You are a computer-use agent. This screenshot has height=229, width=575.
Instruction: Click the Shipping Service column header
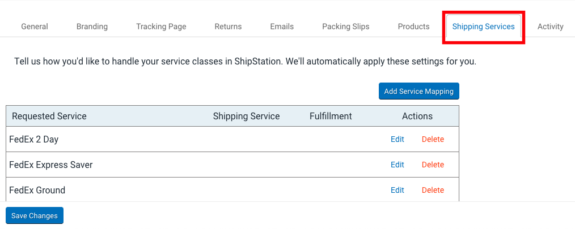click(247, 116)
